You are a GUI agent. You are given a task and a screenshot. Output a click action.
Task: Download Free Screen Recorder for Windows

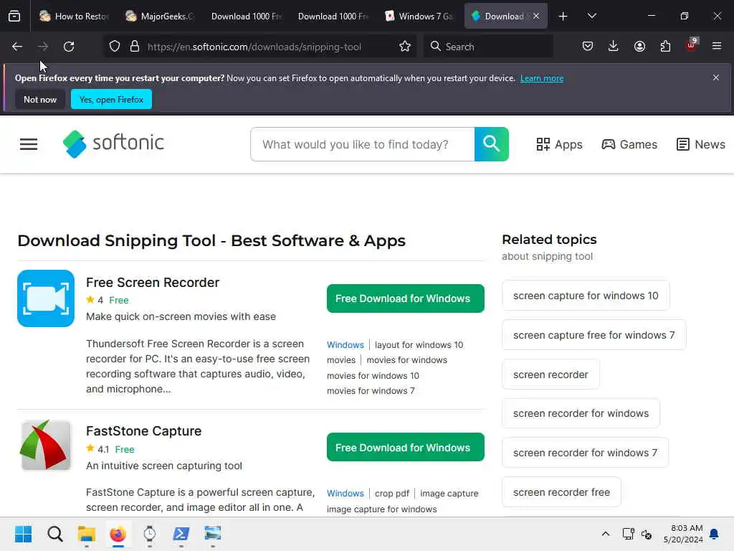coord(406,298)
